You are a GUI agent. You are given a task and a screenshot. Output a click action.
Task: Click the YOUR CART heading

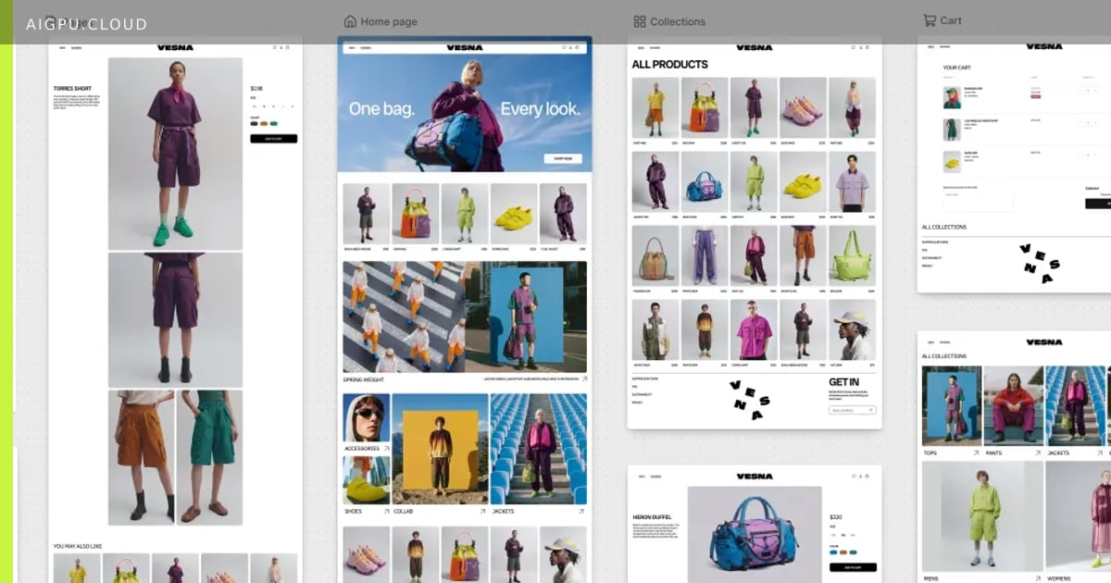(958, 68)
